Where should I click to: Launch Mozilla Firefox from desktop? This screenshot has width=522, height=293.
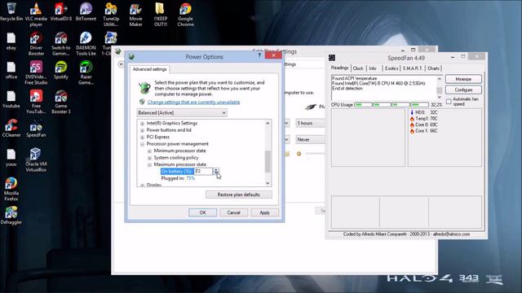(11, 189)
